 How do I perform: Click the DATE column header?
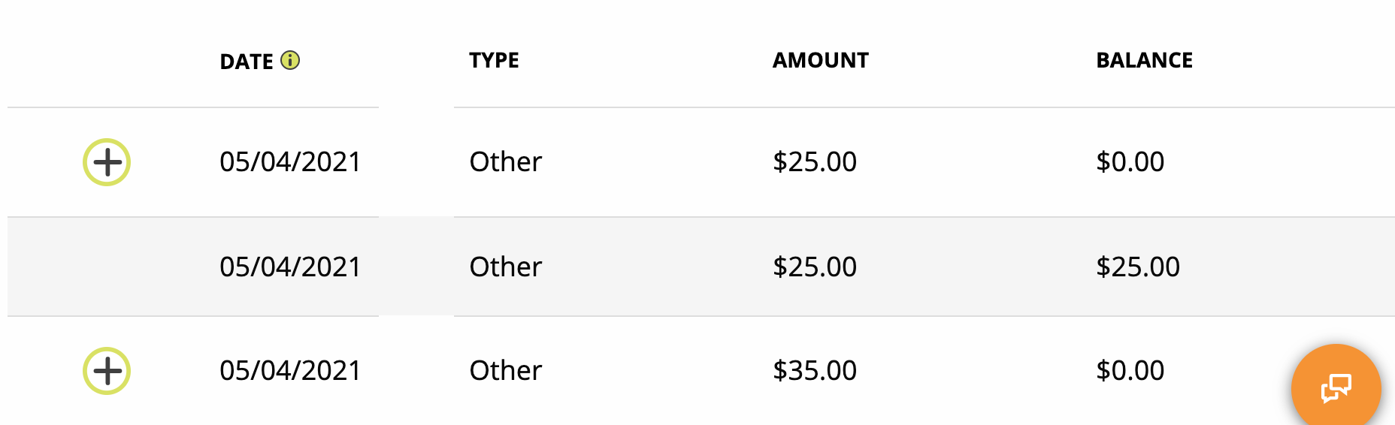246,62
